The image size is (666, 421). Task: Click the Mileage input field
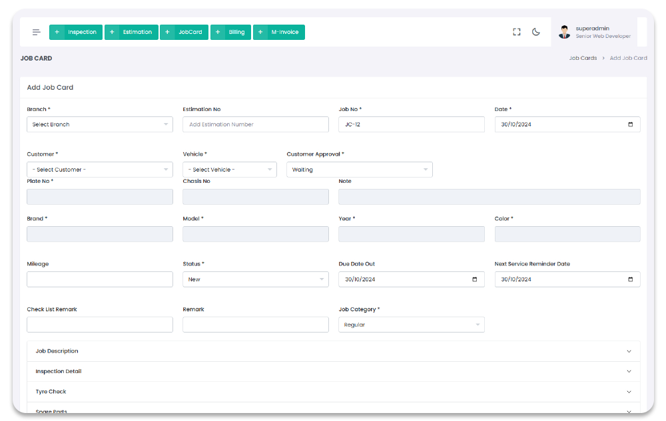100,279
